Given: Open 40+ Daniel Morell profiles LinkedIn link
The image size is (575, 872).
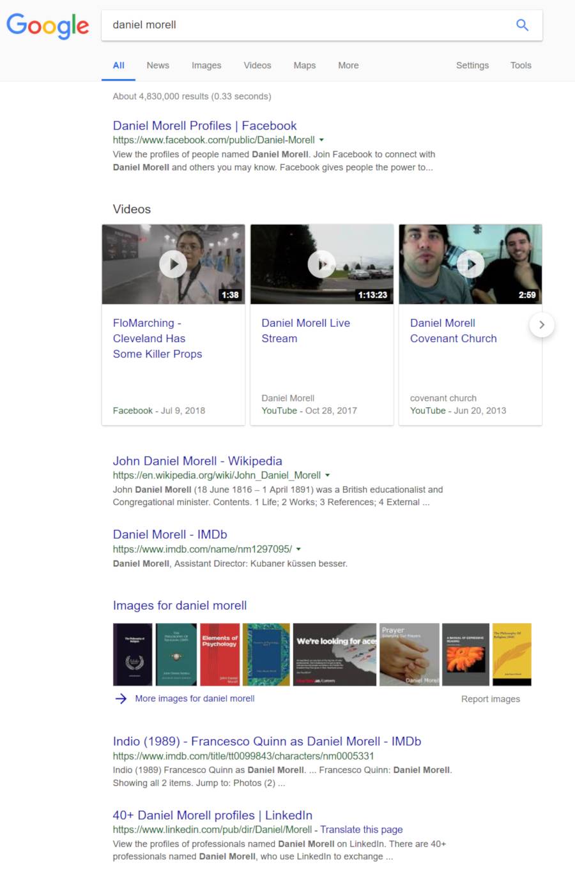Looking at the screenshot, I should click(213, 815).
